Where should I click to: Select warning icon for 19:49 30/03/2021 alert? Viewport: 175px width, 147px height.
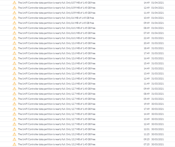click(14, 104)
